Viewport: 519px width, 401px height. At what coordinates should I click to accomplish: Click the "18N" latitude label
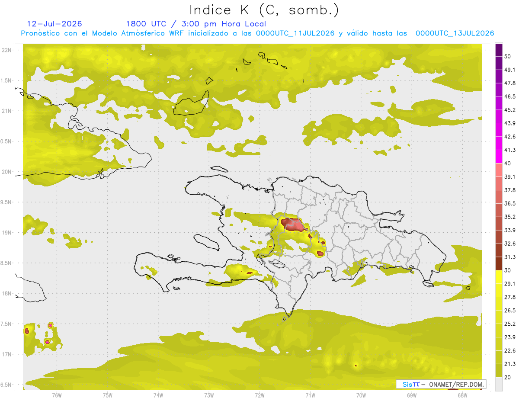tap(7, 294)
